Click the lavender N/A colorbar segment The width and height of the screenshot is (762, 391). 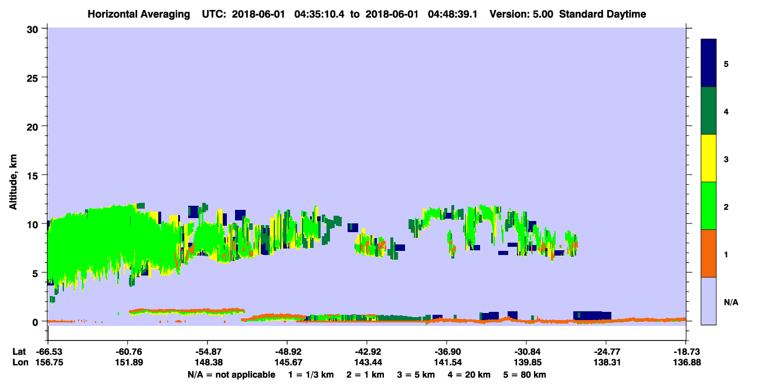tap(709, 301)
